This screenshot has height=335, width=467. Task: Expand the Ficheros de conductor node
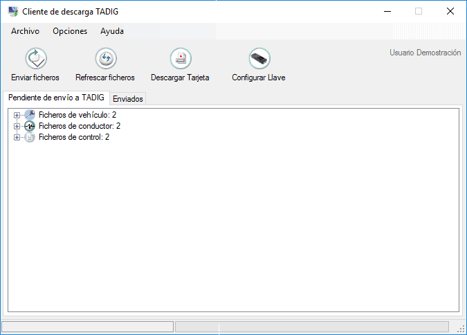click(x=17, y=126)
